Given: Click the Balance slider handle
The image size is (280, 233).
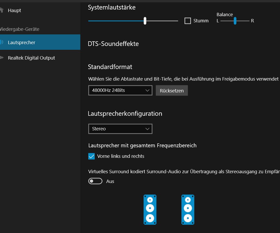Looking at the screenshot, I should (235, 21).
